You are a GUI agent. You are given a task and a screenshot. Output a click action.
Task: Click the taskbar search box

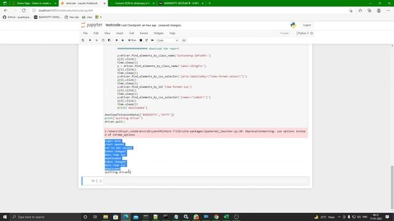pos(45,217)
